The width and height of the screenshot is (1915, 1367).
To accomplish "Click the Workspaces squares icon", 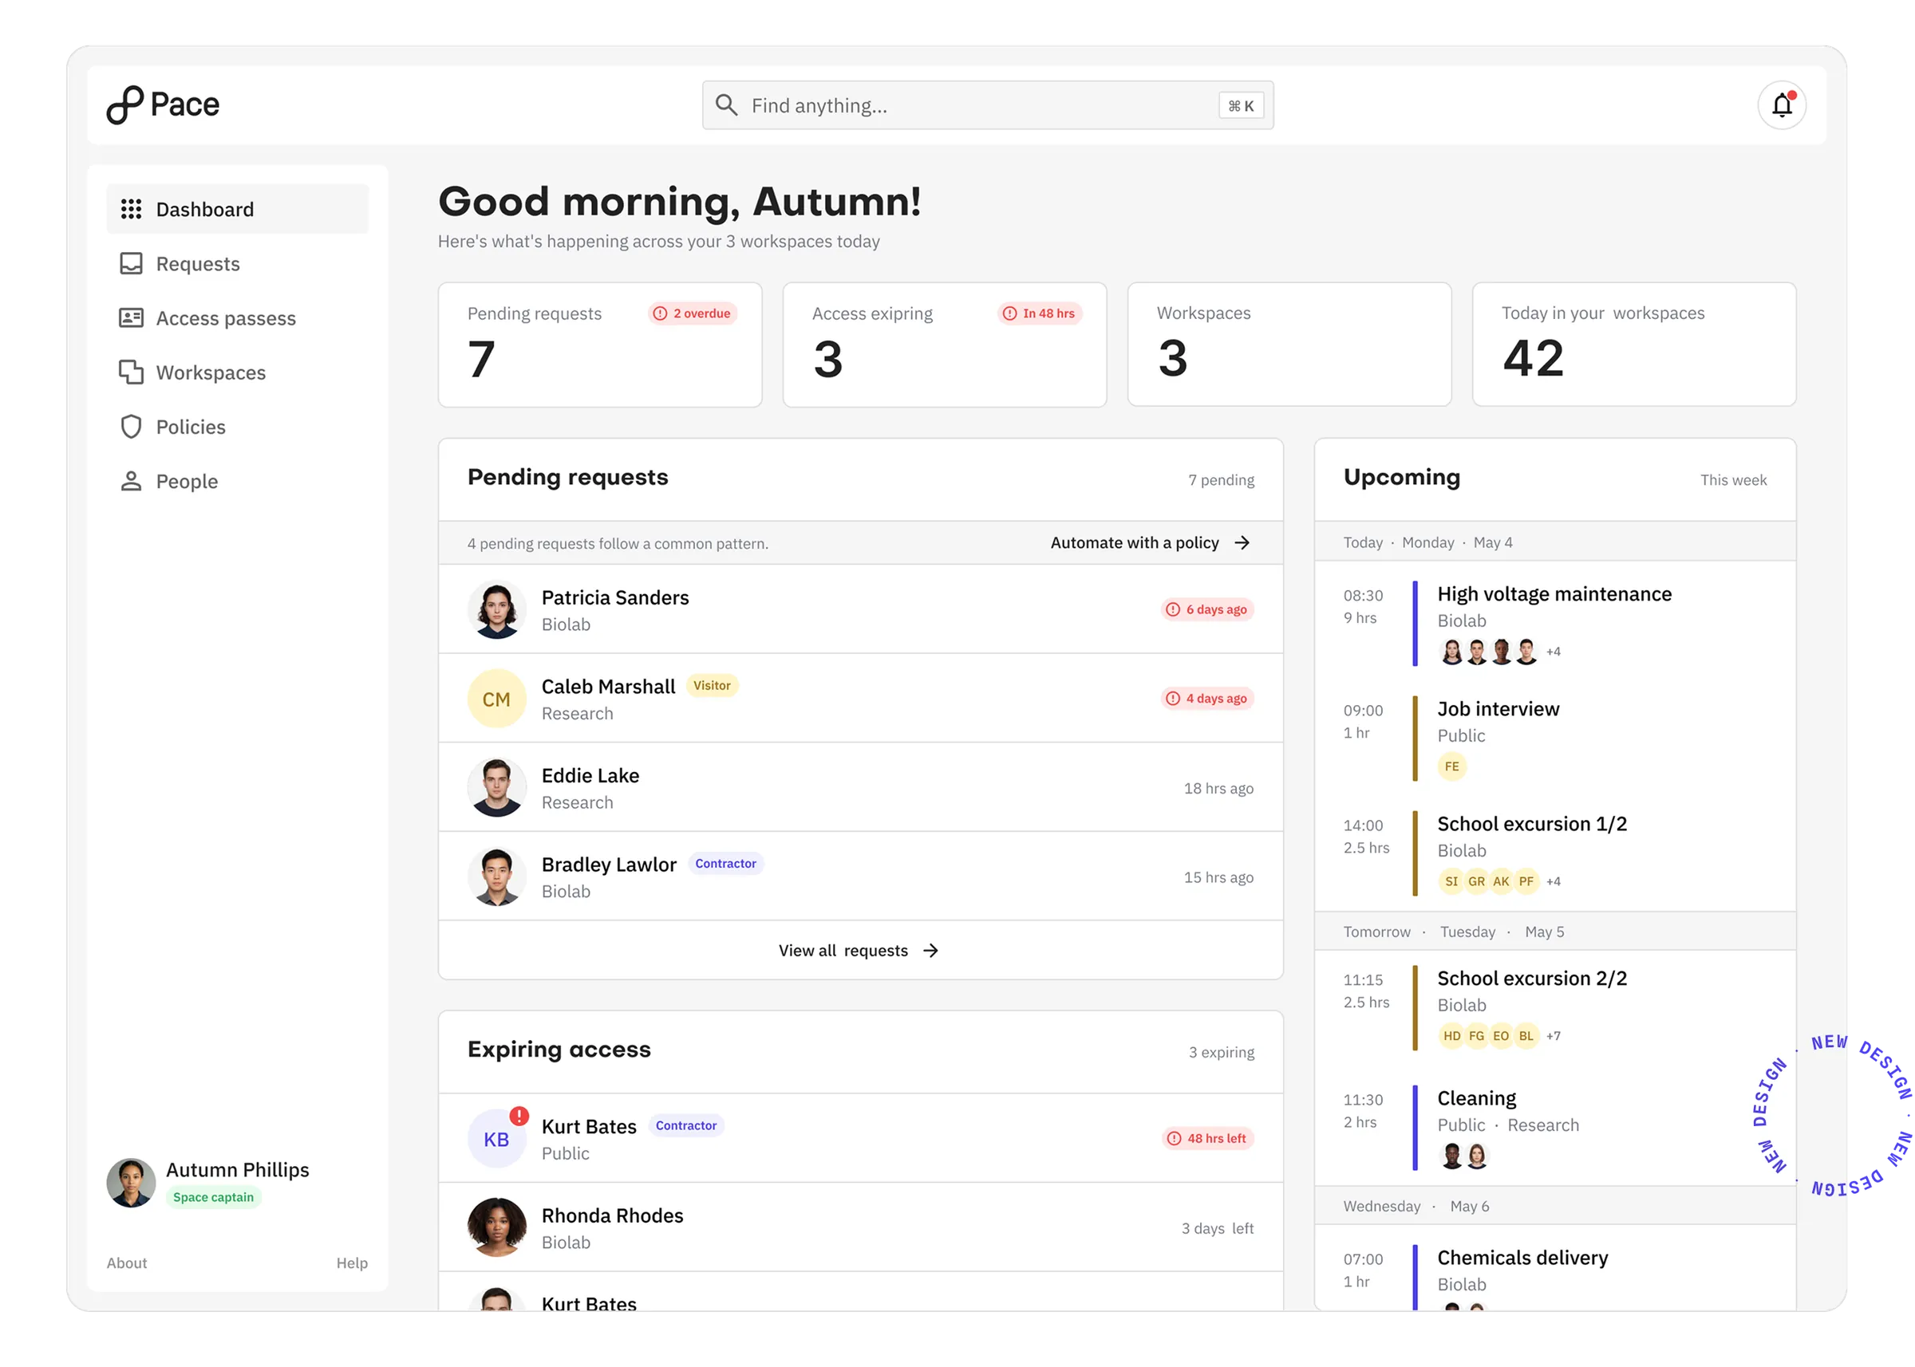I will (131, 372).
